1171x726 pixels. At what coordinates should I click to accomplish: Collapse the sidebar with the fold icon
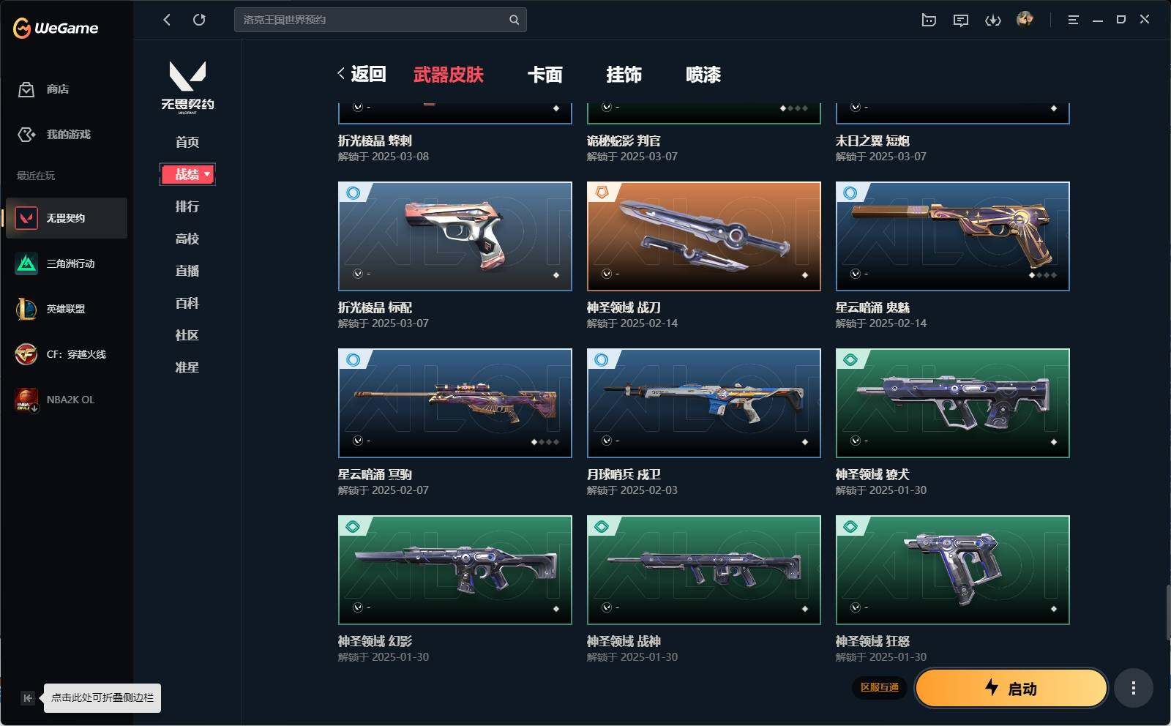click(27, 697)
